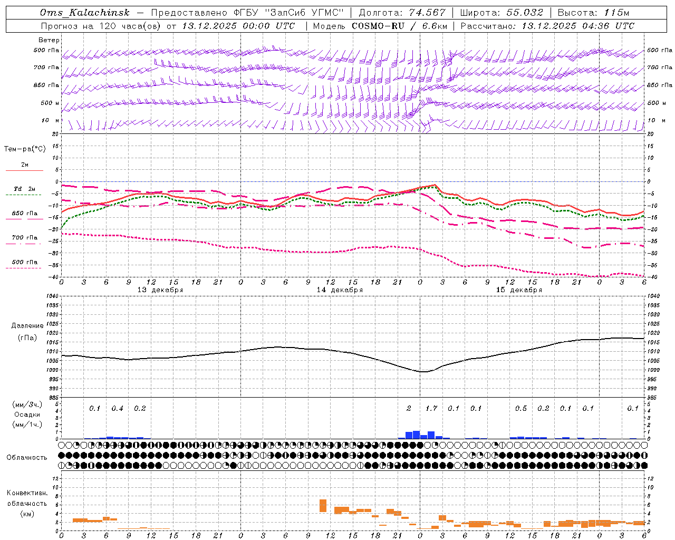This screenshot has width=675, height=540.
Task: Click the pink dotted line sample under legend '500 гПа'
Action: pyautogui.click(x=24, y=268)
